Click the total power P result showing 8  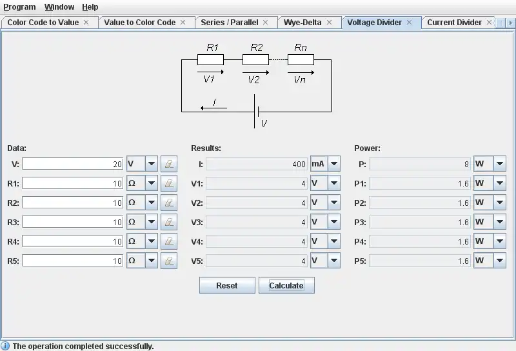click(x=420, y=164)
